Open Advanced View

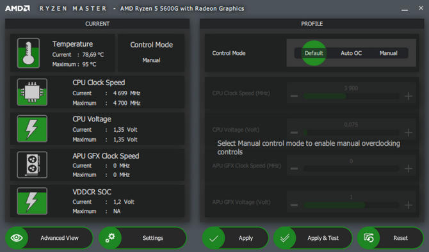click(x=49, y=238)
